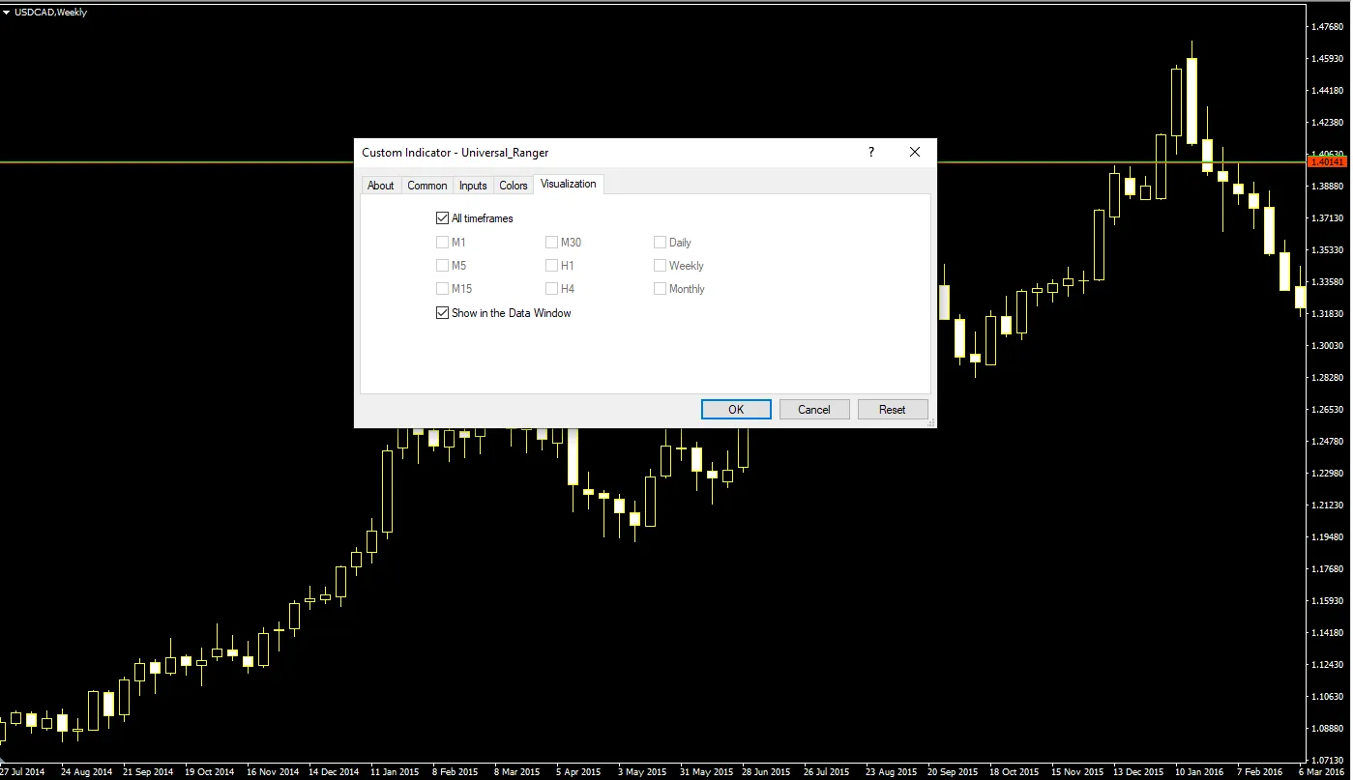1353x780 pixels.
Task: Switch to the About tab
Action: 380,186
